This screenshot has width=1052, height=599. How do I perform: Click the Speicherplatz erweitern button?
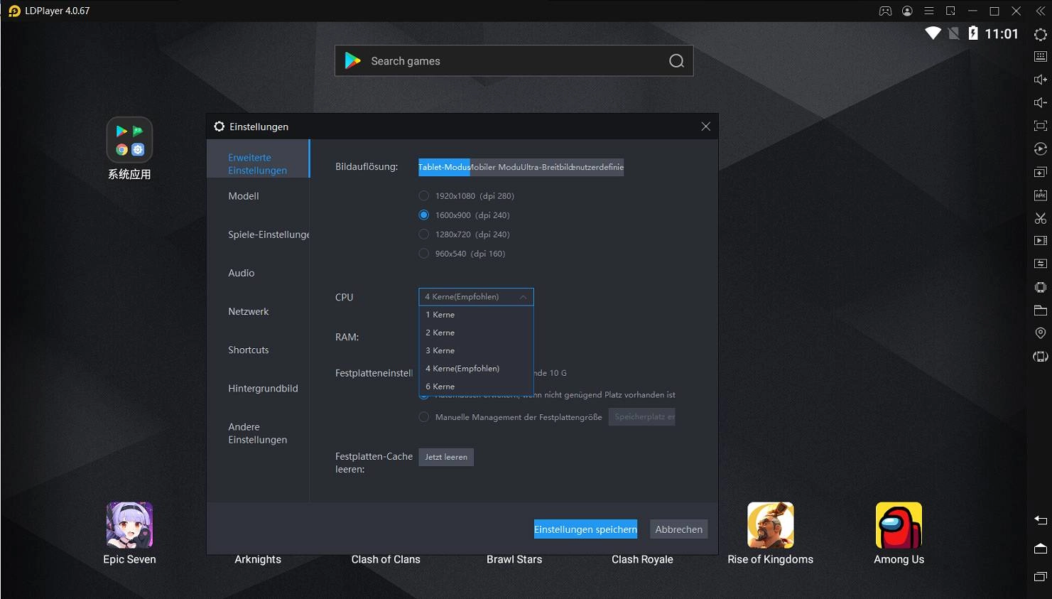tap(642, 417)
